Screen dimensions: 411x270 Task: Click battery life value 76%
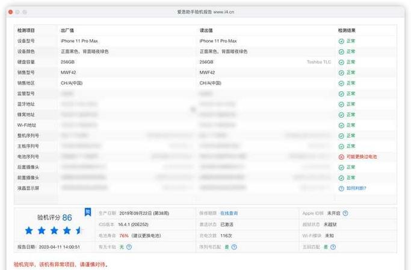(124, 236)
